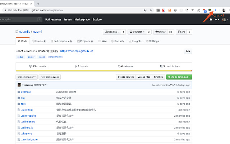Expand the Used by dropdown

point(112,32)
